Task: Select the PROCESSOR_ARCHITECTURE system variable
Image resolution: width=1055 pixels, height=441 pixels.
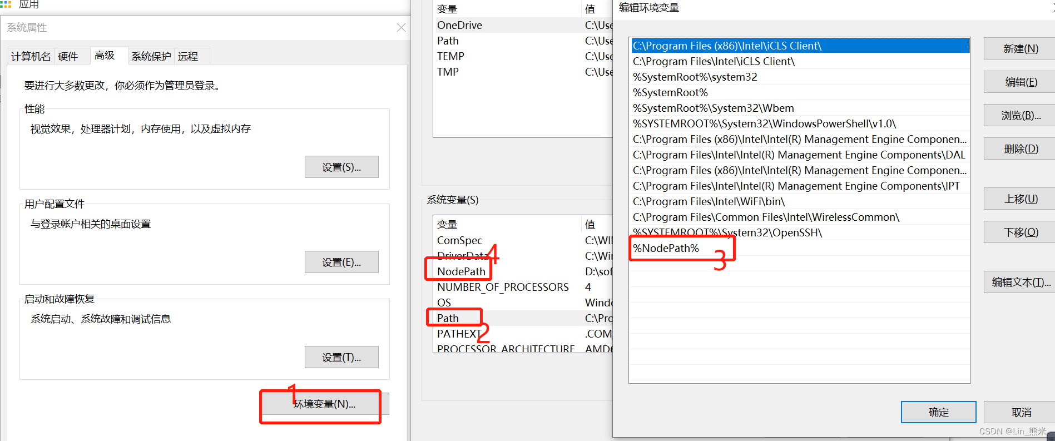Action: click(x=523, y=348)
